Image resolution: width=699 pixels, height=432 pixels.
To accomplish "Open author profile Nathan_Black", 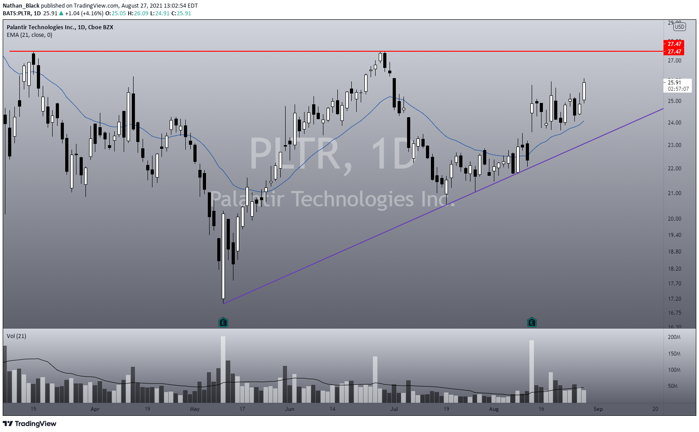I will click(21, 6).
